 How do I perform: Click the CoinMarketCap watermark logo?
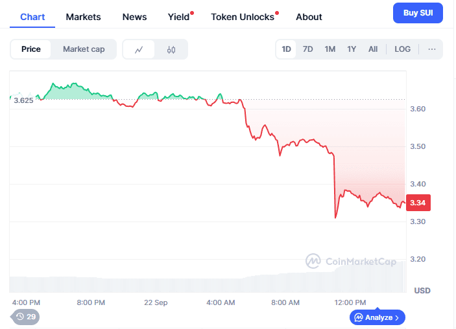pos(313,261)
